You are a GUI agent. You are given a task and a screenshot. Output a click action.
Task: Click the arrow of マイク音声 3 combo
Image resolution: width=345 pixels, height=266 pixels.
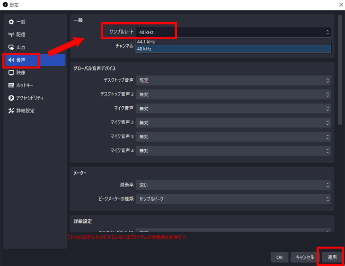tap(327, 137)
